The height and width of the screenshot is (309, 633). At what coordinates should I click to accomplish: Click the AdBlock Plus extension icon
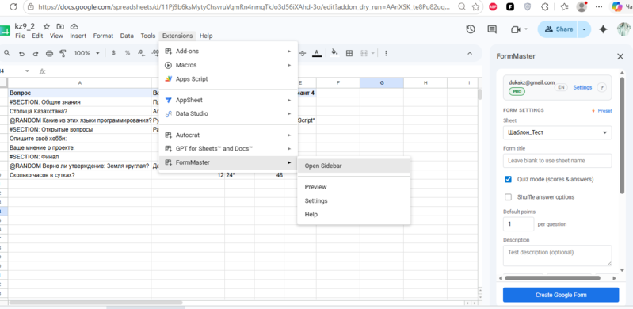(493, 7)
